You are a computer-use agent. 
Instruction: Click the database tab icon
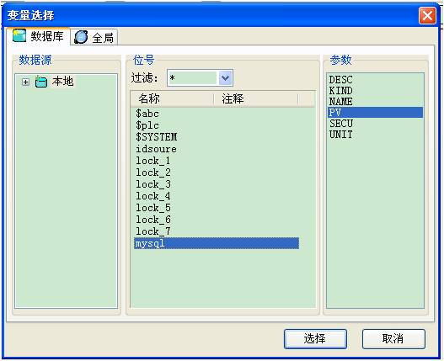pyautogui.click(x=19, y=35)
